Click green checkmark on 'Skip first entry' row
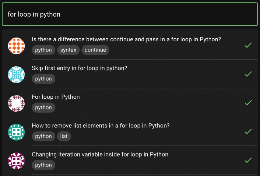260x176 pixels. [x=248, y=74]
